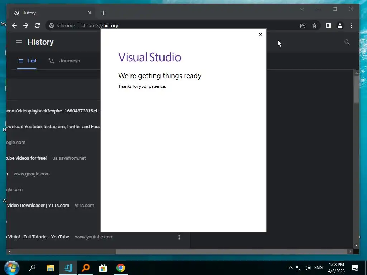
Task: Reload the History page
Action: click(x=37, y=25)
